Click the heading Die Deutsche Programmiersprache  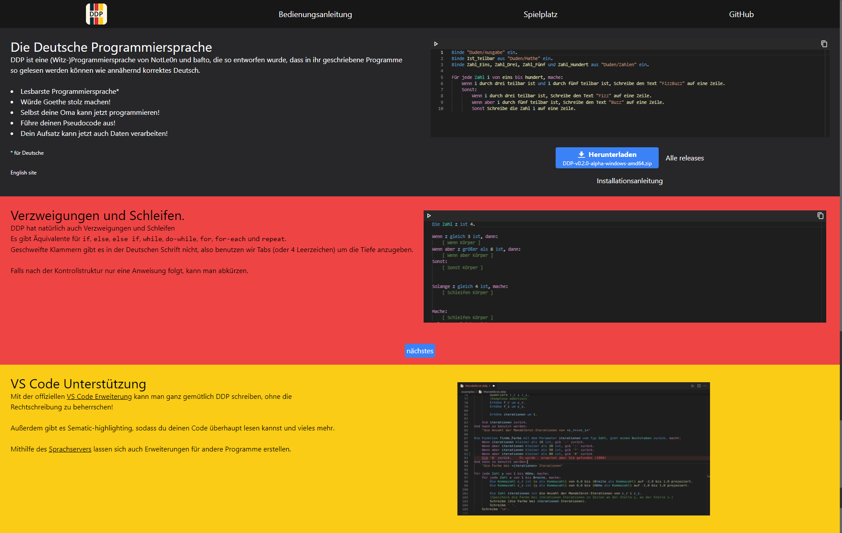pos(111,47)
